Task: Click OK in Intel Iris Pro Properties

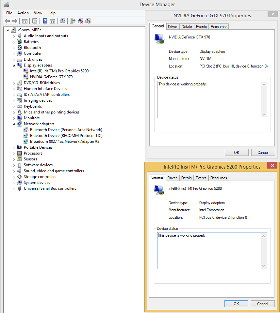Action: click(x=236, y=304)
